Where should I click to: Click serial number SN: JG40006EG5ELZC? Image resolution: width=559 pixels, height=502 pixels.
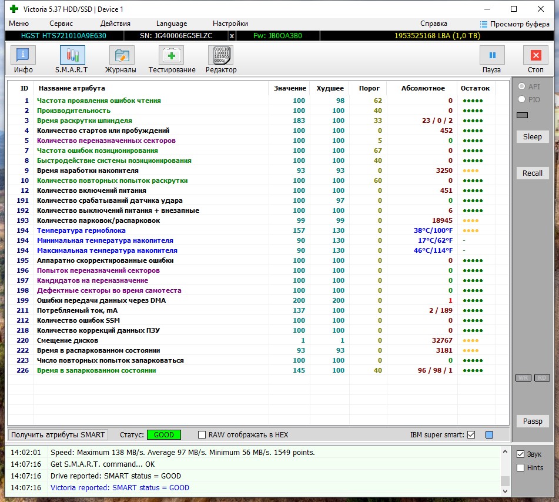click(x=176, y=36)
